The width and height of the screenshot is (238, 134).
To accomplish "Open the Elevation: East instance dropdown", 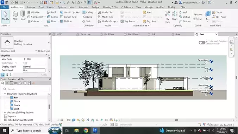I will [x=36, y=51].
